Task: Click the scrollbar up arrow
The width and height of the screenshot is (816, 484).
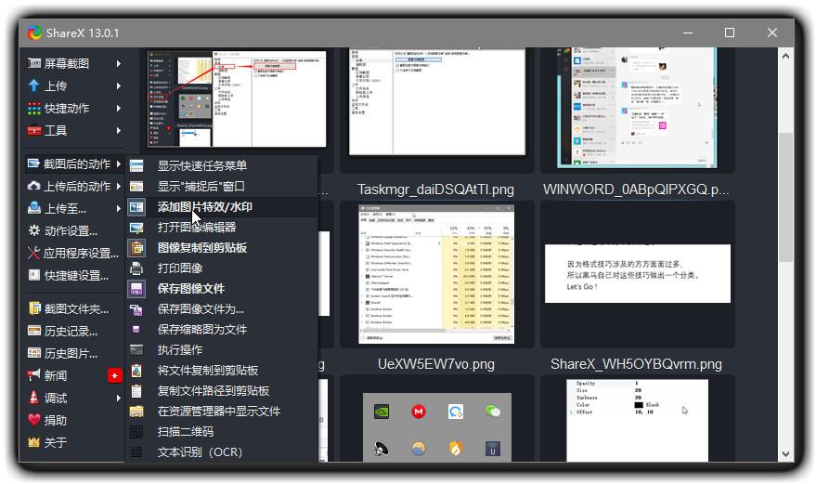Action: coord(785,56)
